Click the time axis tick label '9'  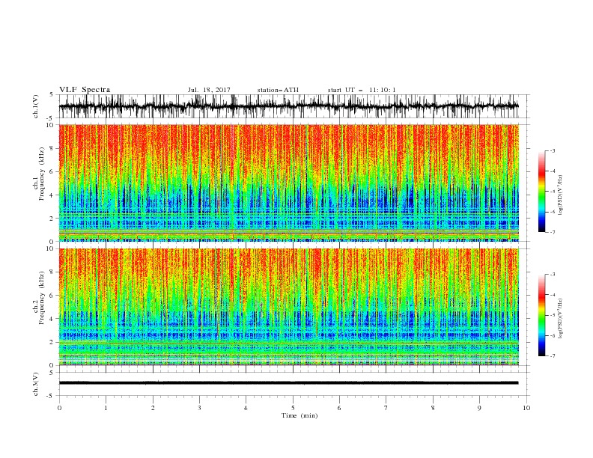(x=480, y=408)
